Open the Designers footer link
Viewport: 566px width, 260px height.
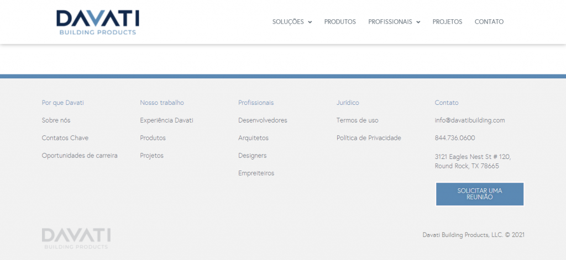252,156
